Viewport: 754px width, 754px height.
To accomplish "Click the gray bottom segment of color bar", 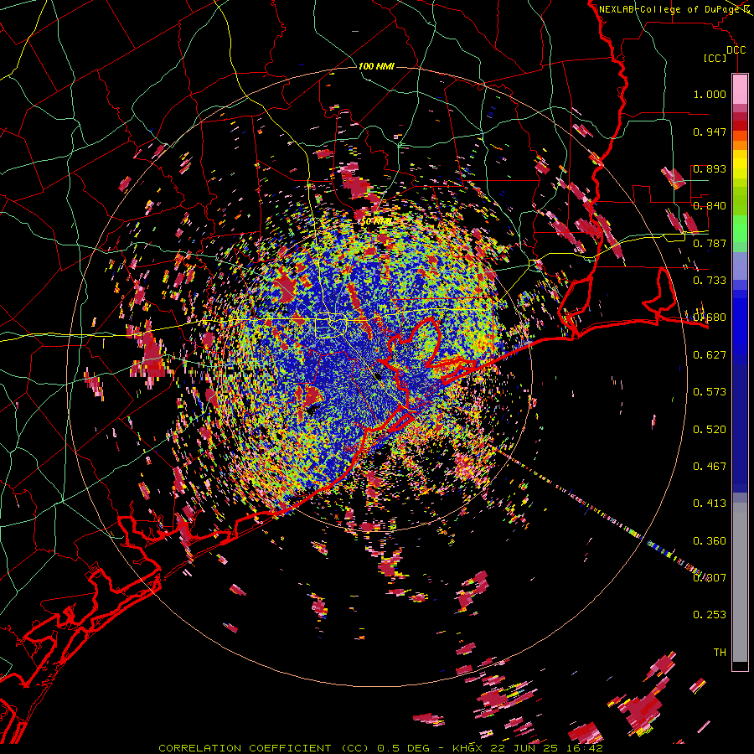I will 740,582.
